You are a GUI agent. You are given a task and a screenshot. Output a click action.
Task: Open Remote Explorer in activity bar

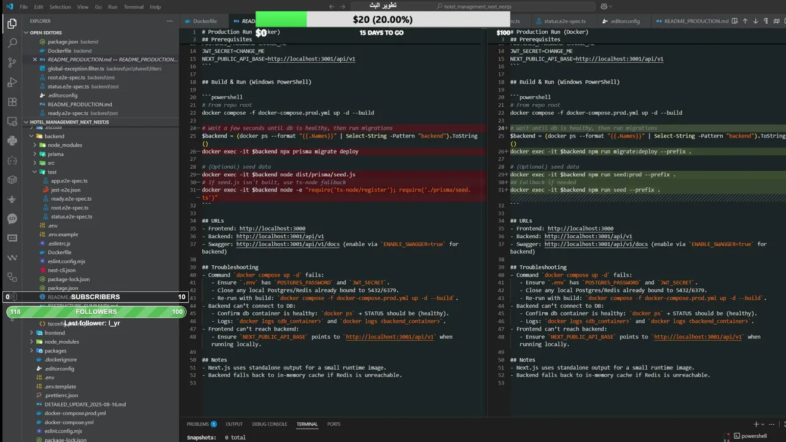(12, 122)
